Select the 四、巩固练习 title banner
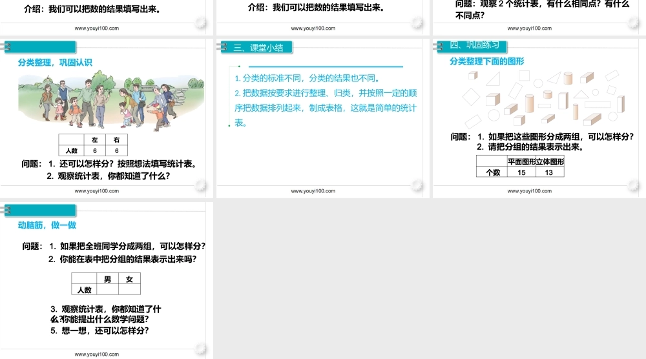Image resolution: width=646 pixels, height=359 pixels. point(475,45)
